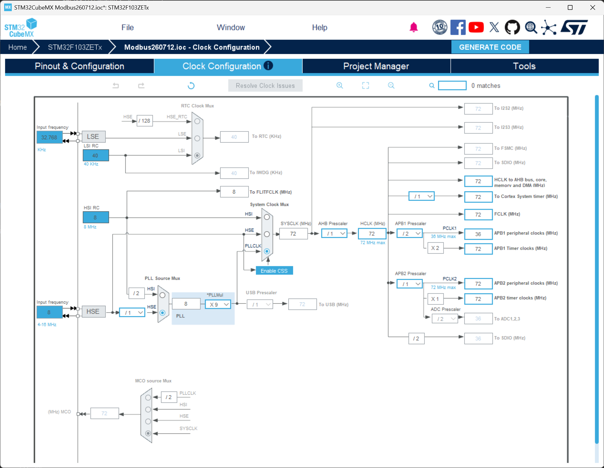Click the STM32CubeMX logo

[21, 28]
